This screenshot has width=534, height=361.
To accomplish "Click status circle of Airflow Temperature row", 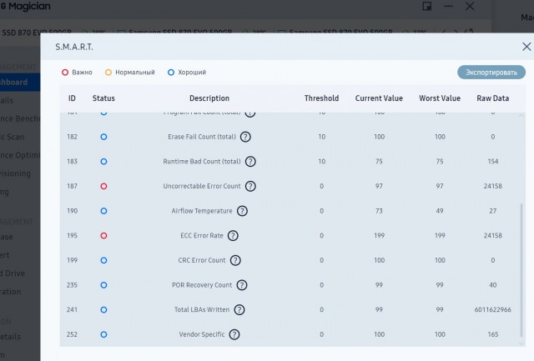I will pyautogui.click(x=103, y=211).
